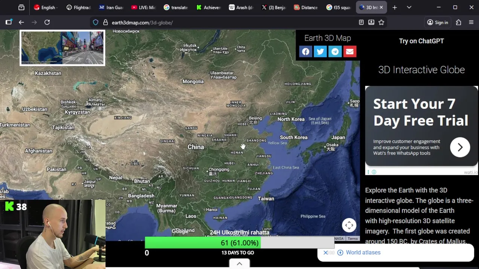Switch to translate Google tab
This screenshot has width=479, height=269.
click(176, 7)
